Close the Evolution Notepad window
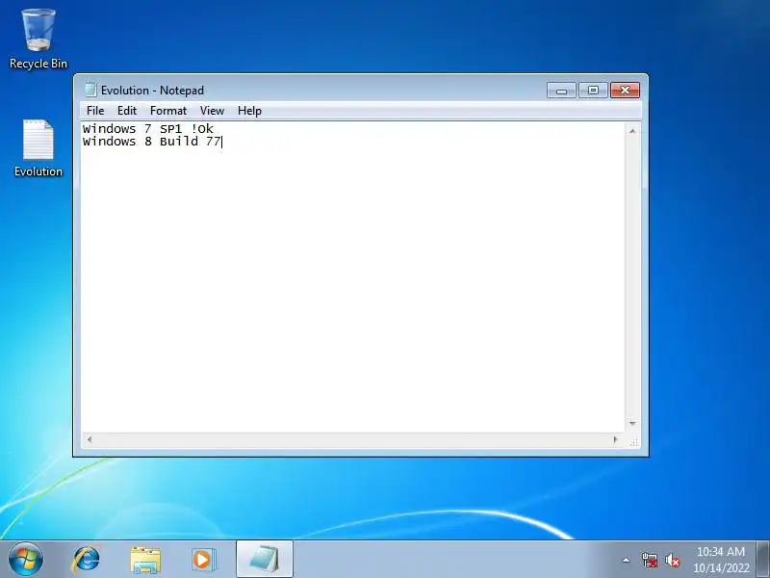This screenshot has height=578, width=770. [x=625, y=91]
